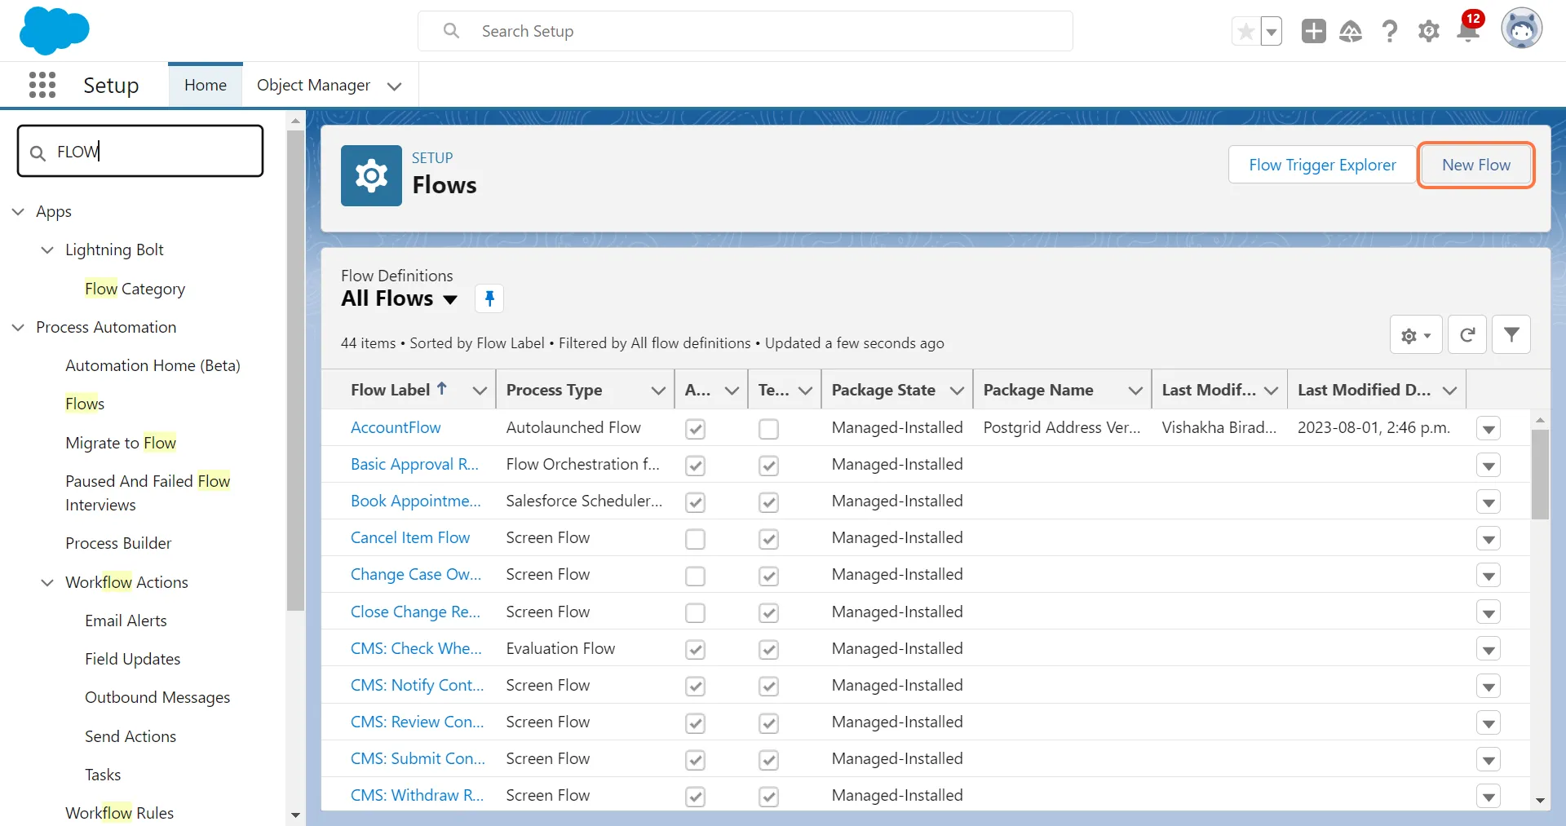Open the Cancel Item Flow link
The height and width of the screenshot is (826, 1566).
coord(409,537)
